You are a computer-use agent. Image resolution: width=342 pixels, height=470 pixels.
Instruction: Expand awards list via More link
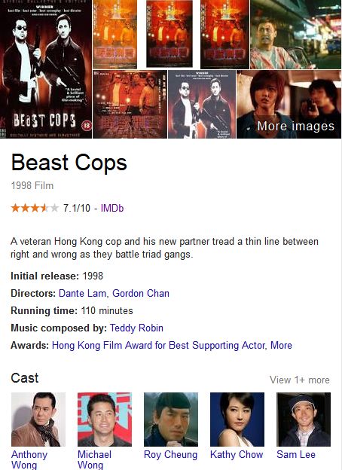pos(281,345)
